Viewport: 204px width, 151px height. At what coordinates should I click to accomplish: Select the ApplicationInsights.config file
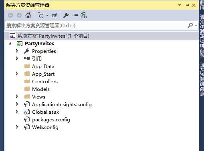62,105
